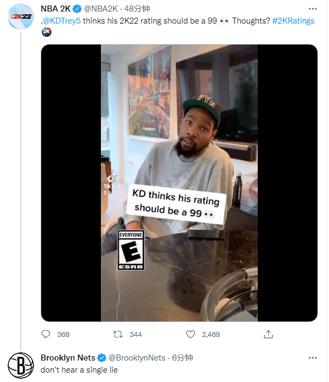Click the NBA 2K verified badge
329x382 pixels.
click(77, 9)
